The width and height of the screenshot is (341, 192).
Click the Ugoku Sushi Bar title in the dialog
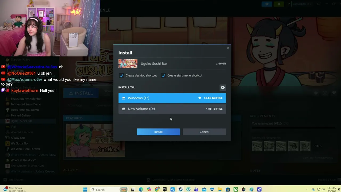[154, 63]
